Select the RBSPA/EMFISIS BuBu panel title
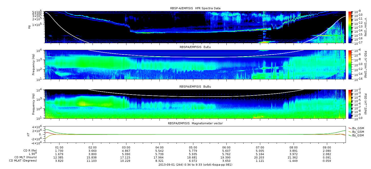Viewport: 371px width, 169px height. click(x=195, y=87)
